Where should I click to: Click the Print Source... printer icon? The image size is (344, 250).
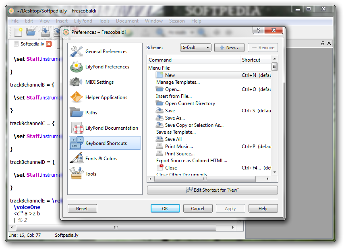160,153
